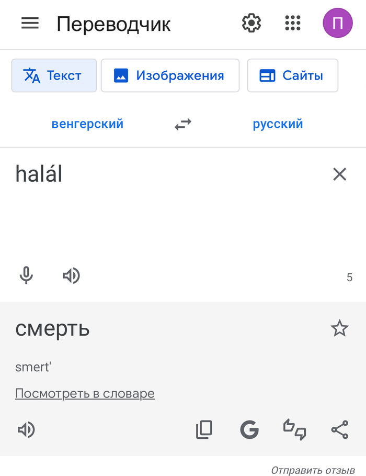Swap the translation languages

(x=182, y=124)
